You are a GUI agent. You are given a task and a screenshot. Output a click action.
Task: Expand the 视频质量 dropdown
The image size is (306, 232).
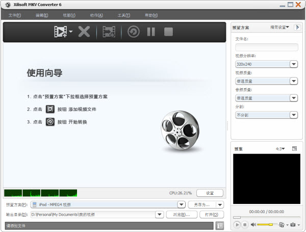[294, 81]
